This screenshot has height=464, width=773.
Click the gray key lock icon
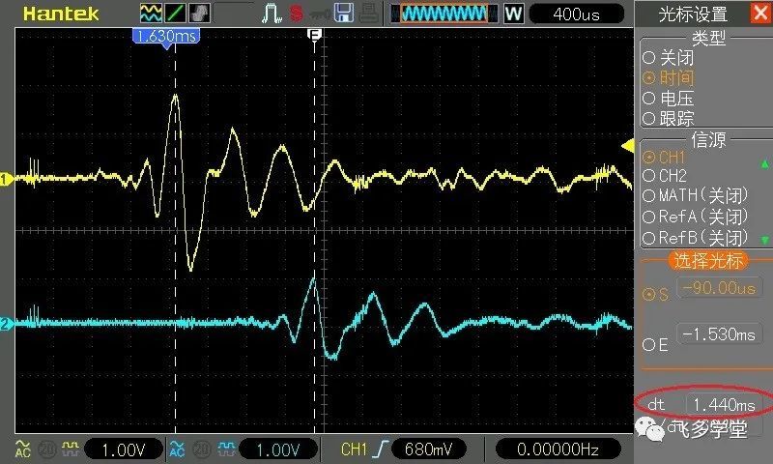click(320, 14)
